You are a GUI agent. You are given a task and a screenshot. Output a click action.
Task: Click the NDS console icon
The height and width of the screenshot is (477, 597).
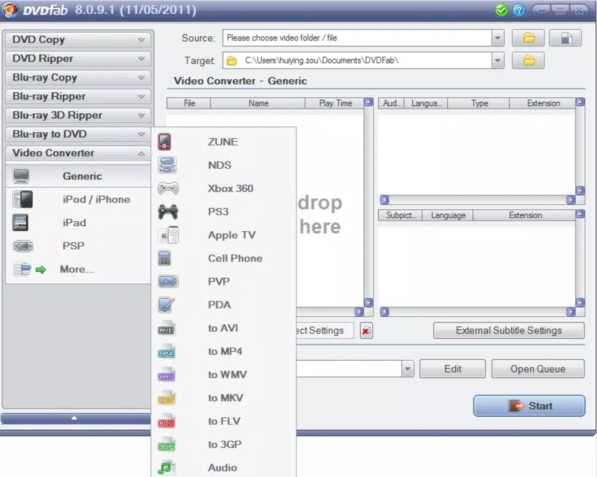click(x=167, y=165)
